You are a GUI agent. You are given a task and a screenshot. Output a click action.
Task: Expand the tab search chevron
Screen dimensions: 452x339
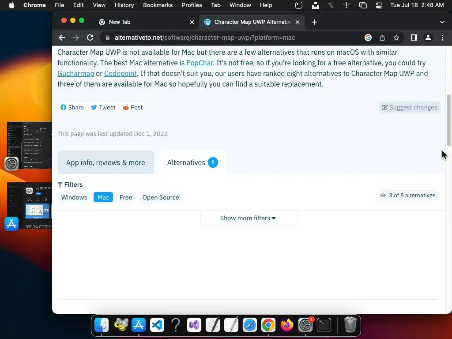coord(442,22)
